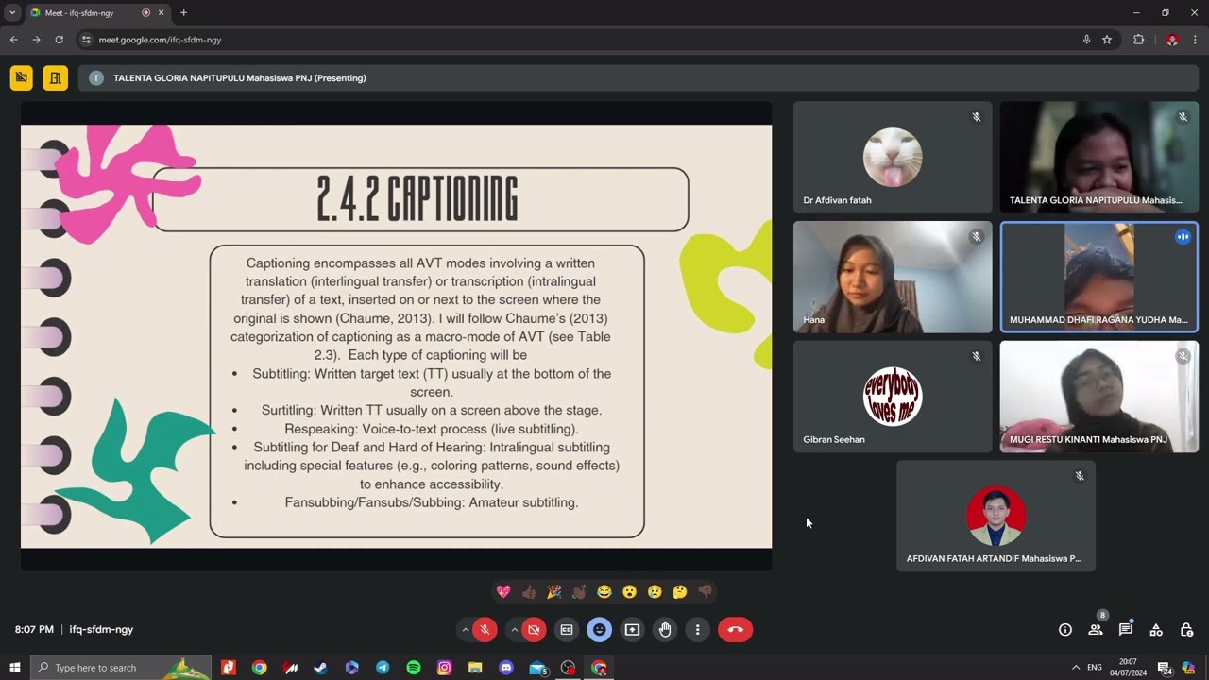The width and height of the screenshot is (1209, 680).
Task: Click microphone-in-use icon in address bar
Action: point(1086,40)
